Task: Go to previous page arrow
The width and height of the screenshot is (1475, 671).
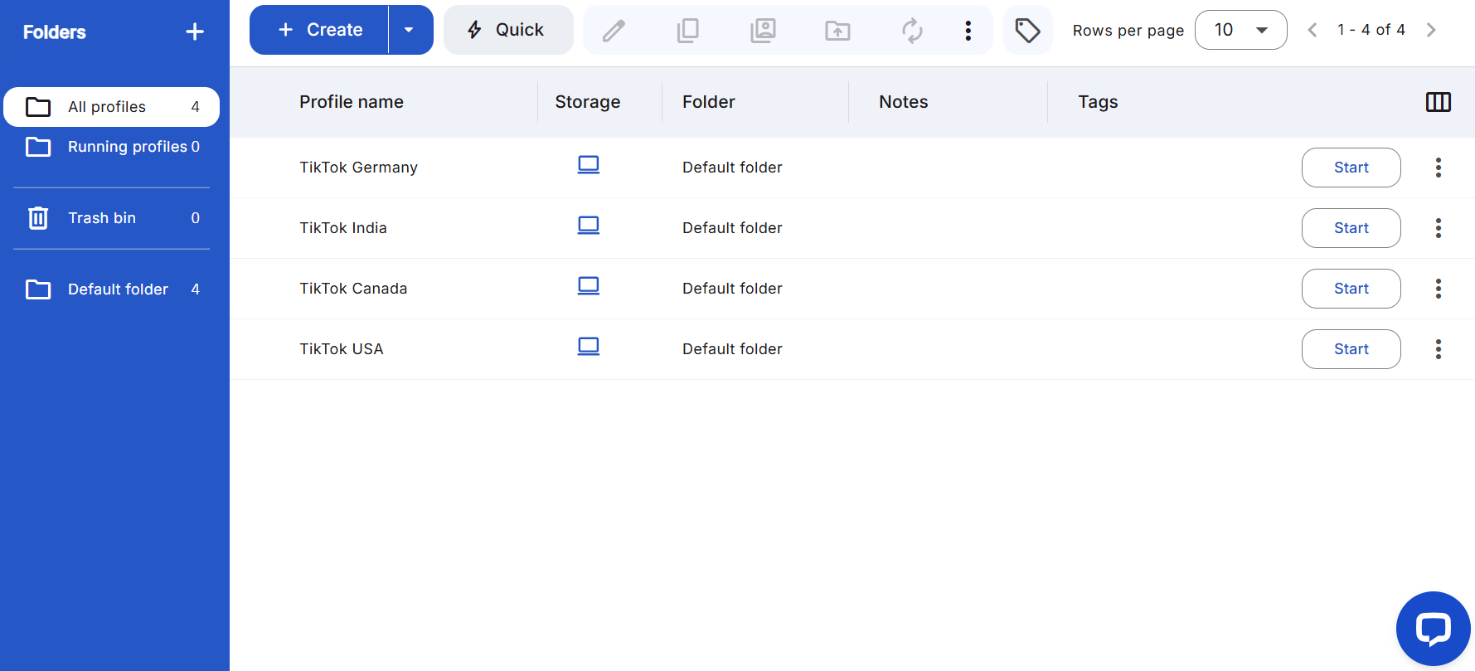Action: click(x=1312, y=30)
